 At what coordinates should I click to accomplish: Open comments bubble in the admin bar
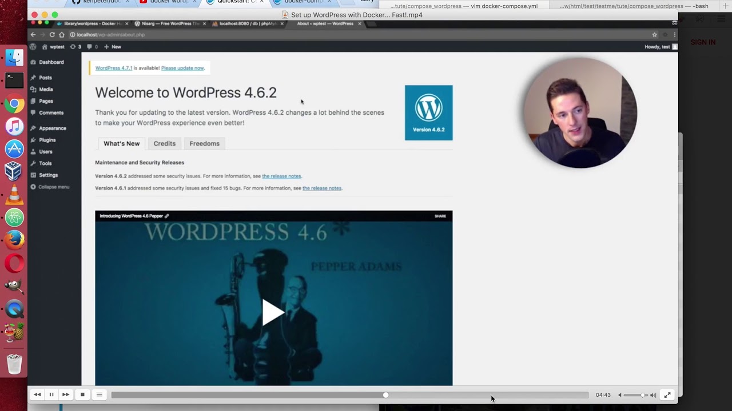(93, 46)
